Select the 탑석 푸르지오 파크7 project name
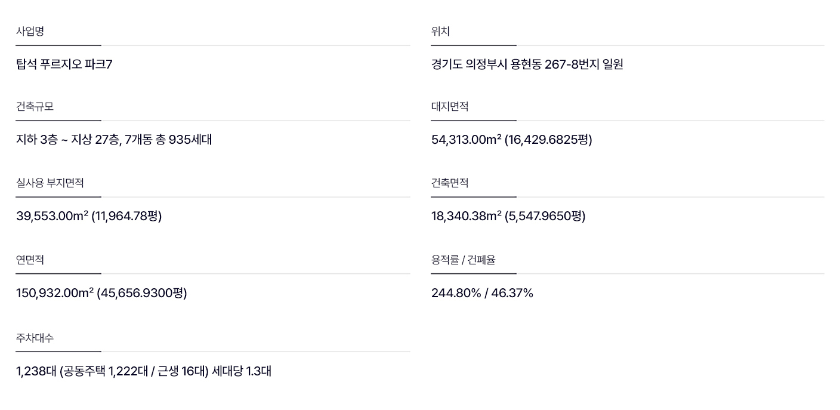The image size is (840, 410). point(64,64)
